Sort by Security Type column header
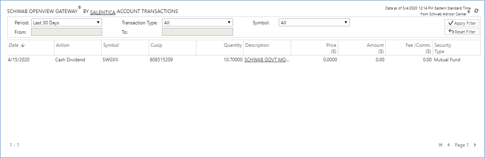Viewport: 485px width, 158px height. [x=443, y=48]
